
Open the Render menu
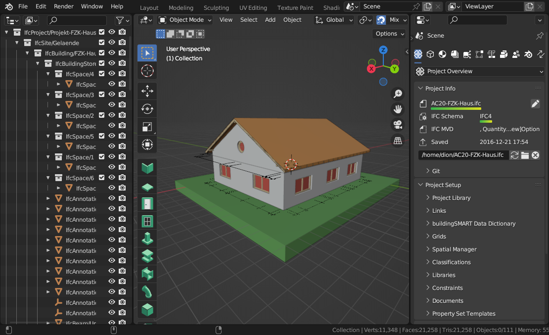pos(63,6)
